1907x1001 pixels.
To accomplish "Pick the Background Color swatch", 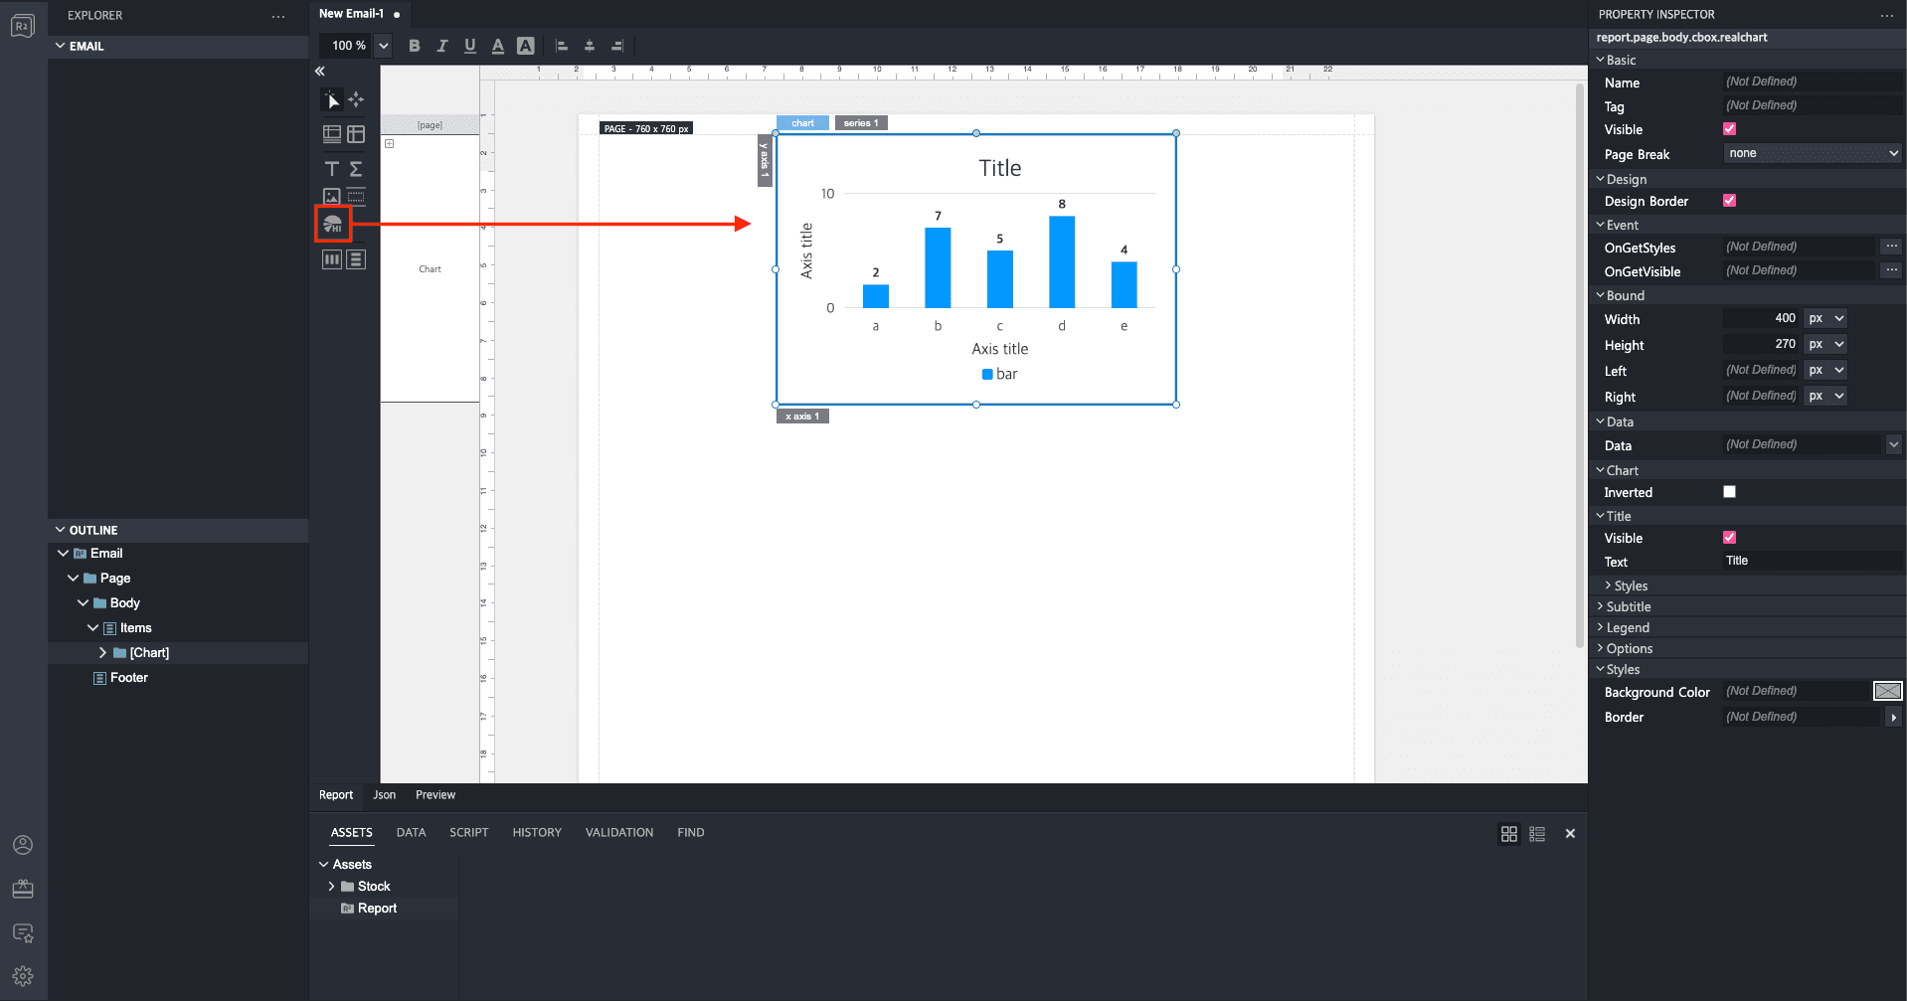I will [x=1888, y=691].
